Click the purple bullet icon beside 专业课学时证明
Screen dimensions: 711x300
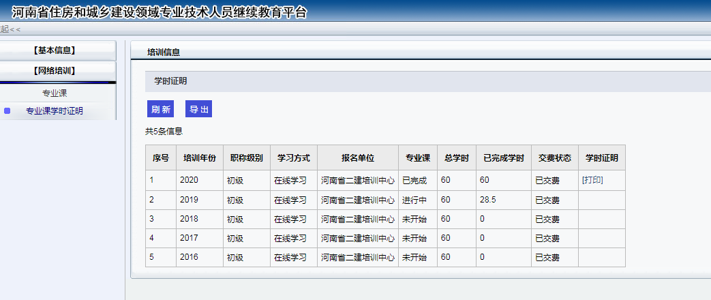tap(7, 110)
